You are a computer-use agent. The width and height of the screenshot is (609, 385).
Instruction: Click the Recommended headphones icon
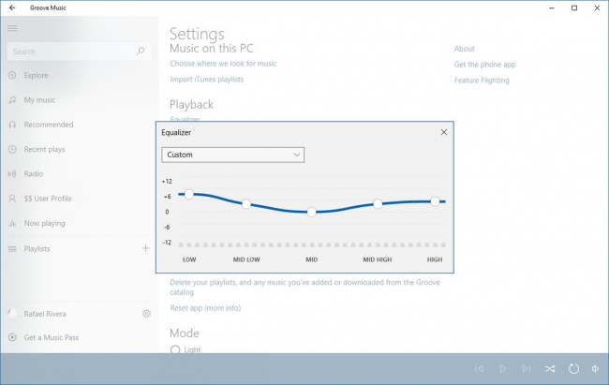[12, 125]
